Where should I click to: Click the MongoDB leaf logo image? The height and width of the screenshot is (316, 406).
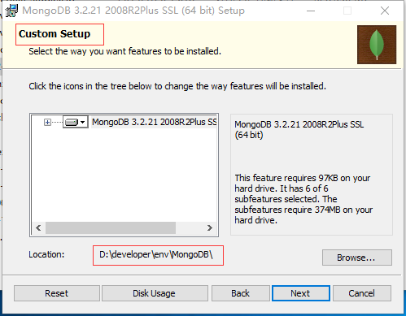click(x=377, y=45)
